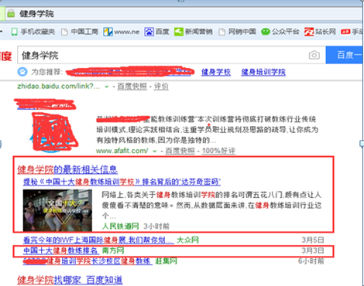Click the Baidu search input field
Image resolution: width=364 pixels, height=286 pixels.
[x=163, y=55]
